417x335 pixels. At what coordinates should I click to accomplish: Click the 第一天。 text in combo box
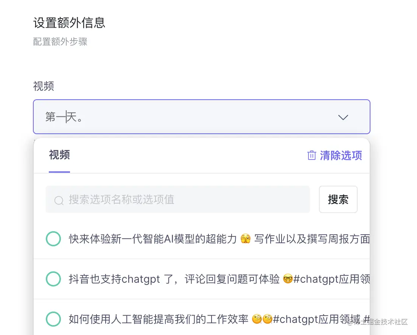(64, 117)
